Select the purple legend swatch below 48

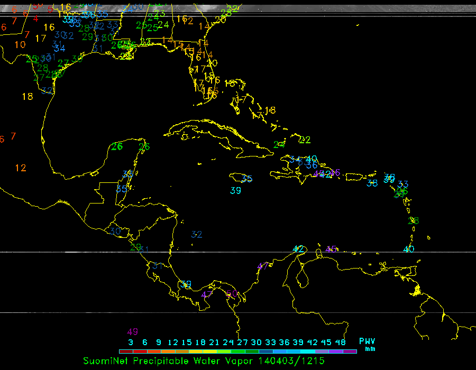[350, 351]
